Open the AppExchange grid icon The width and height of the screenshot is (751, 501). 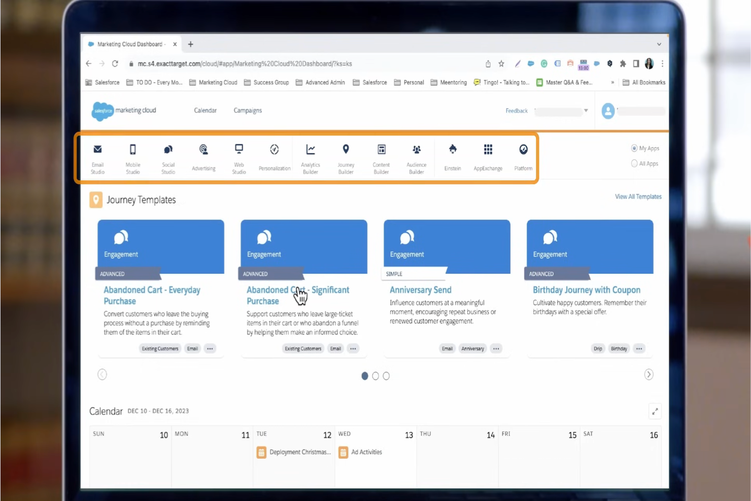tap(488, 149)
